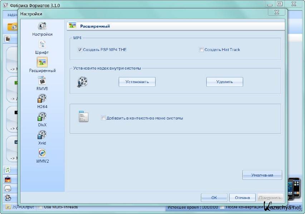Image resolution: width=305 pixels, height=214 pixels.
Task: Open the H264 codec settings icon
Action: coord(42,98)
